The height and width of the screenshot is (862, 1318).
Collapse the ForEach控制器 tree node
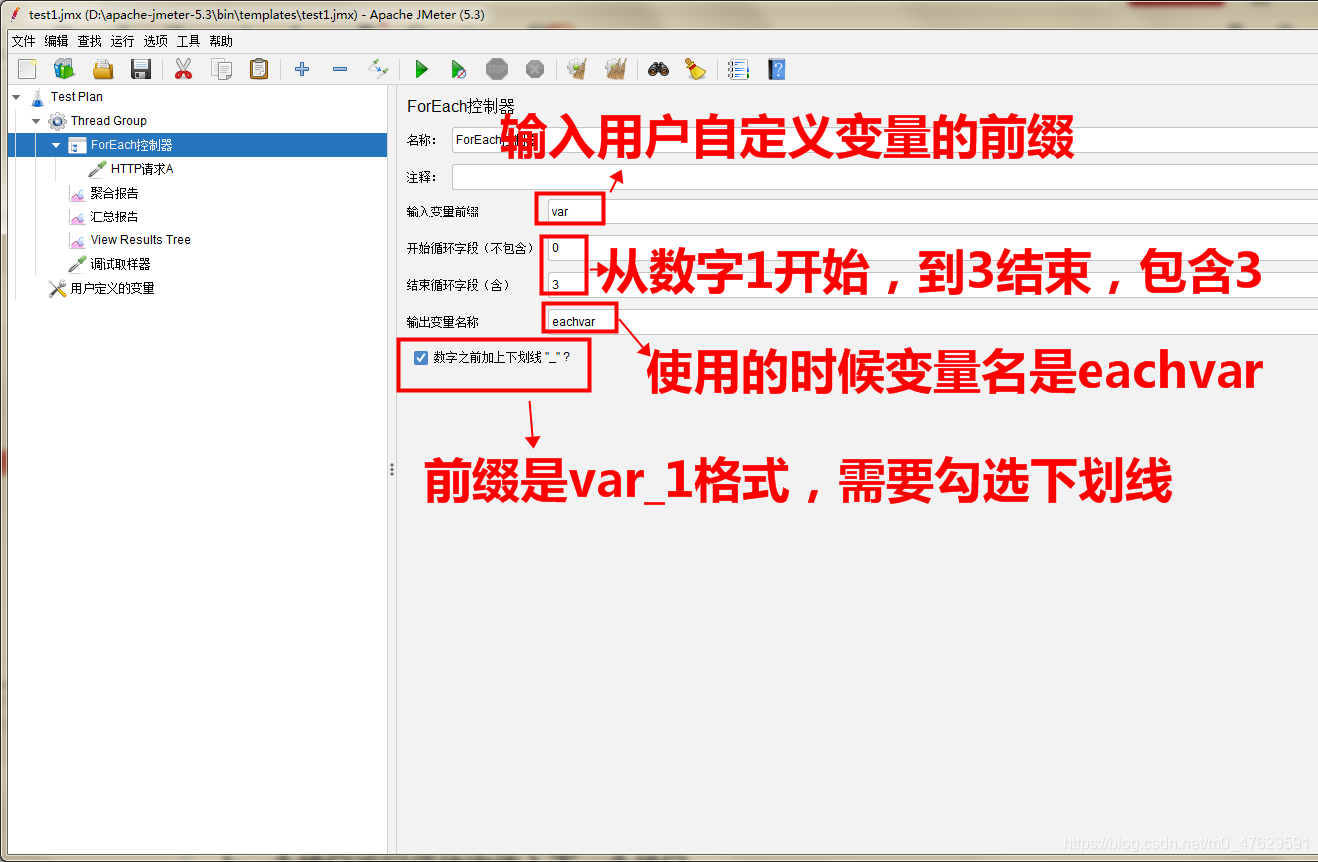click(x=56, y=145)
